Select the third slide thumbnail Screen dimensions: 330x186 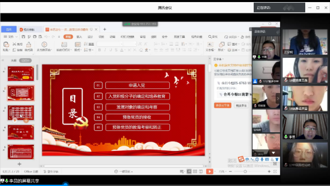21,113
